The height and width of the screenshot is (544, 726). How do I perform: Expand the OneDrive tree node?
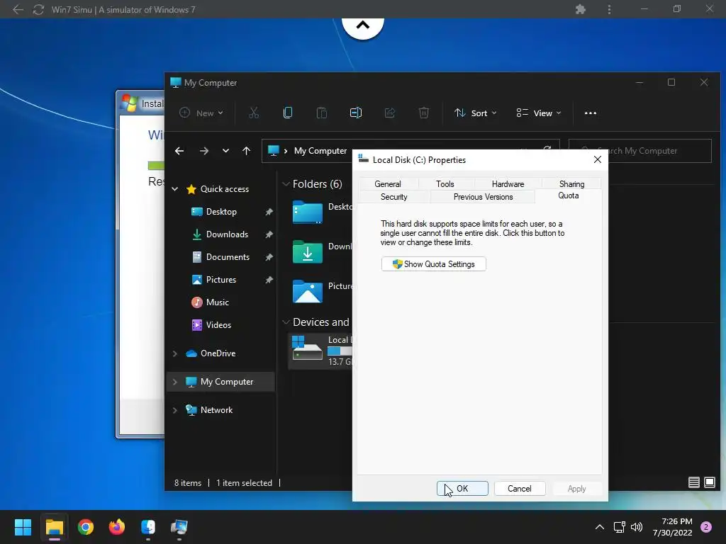(175, 353)
